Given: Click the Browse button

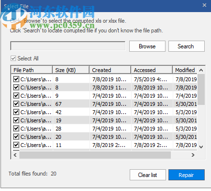Looking at the screenshot, I should (x=147, y=46).
